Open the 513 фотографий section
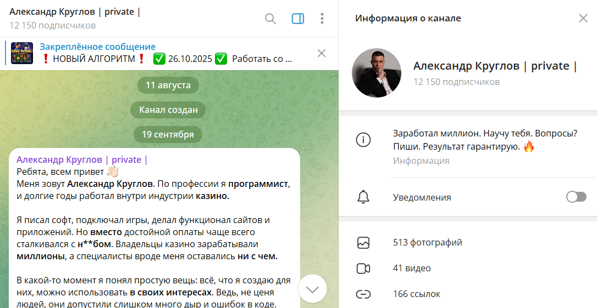This screenshot has width=597, height=308. 428,242
